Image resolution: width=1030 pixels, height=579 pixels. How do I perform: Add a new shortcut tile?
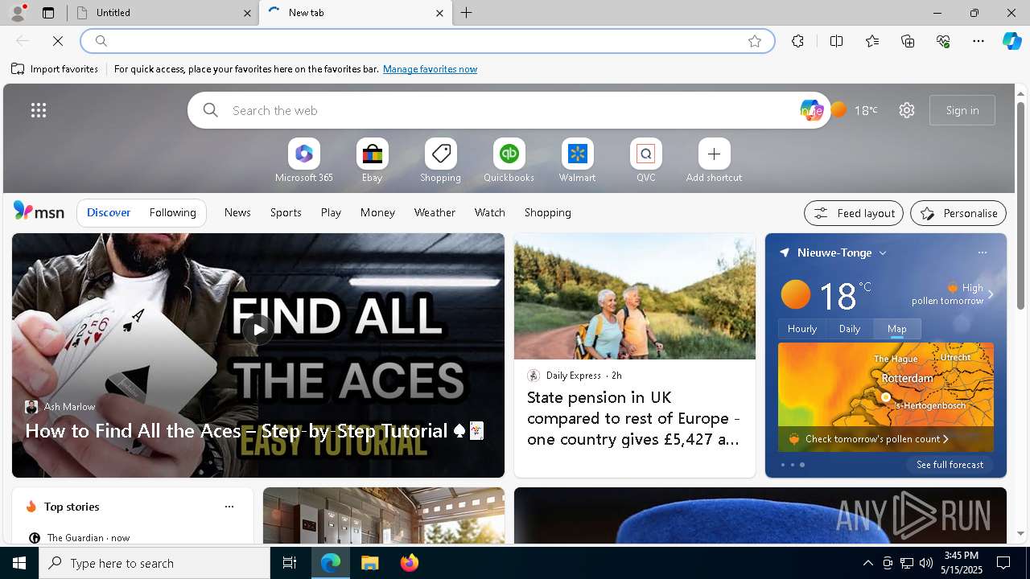point(714,161)
